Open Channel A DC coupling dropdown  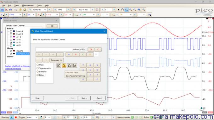(33, 15)
